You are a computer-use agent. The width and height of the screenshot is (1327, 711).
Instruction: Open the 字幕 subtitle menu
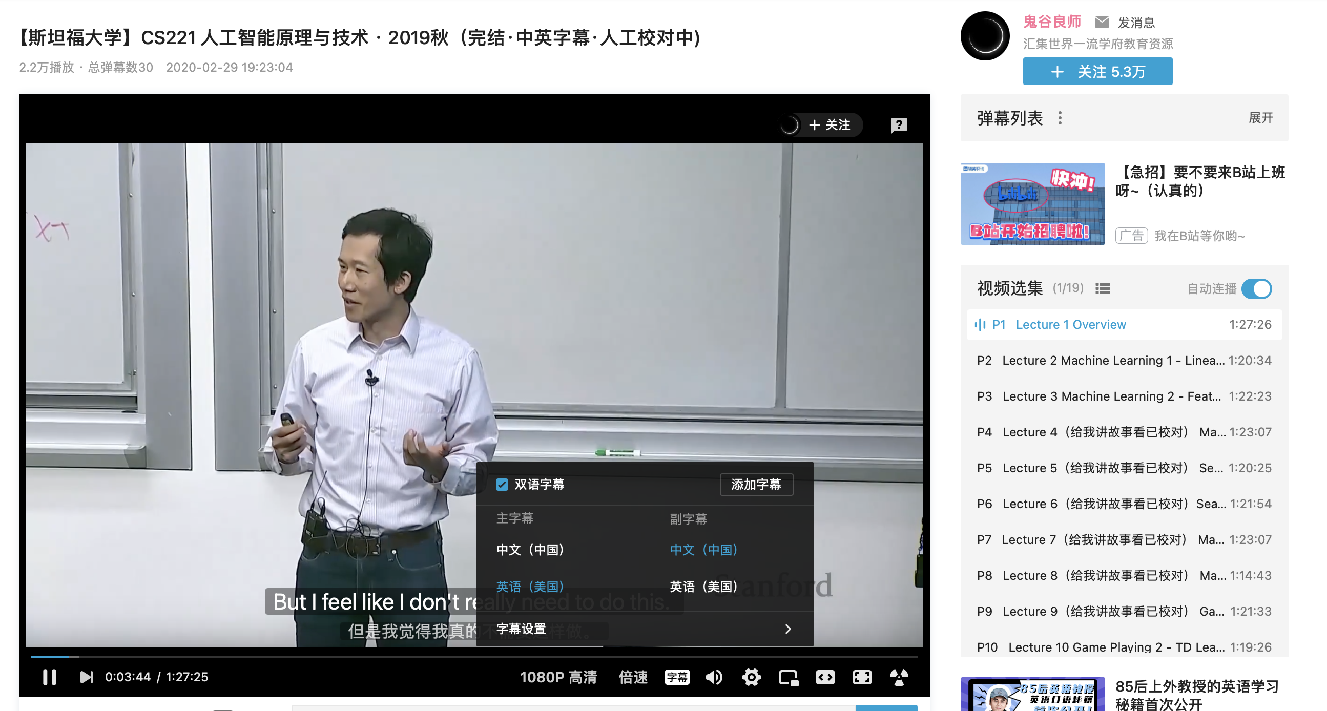(x=677, y=677)
